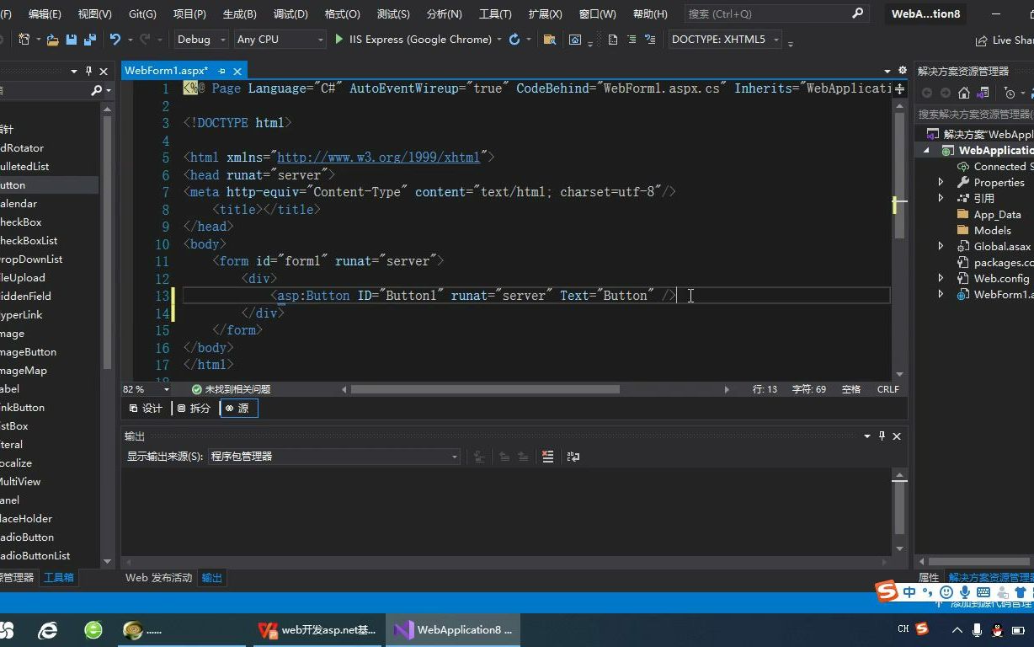Switch to the 源 source view
The width and height of the screenshot is (1034, 647).
click(238, 408)
